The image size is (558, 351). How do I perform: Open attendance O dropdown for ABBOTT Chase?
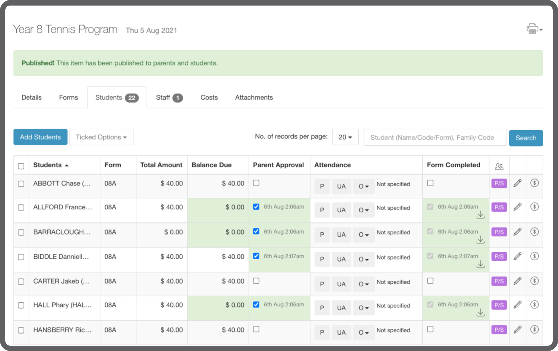[364, 186]
